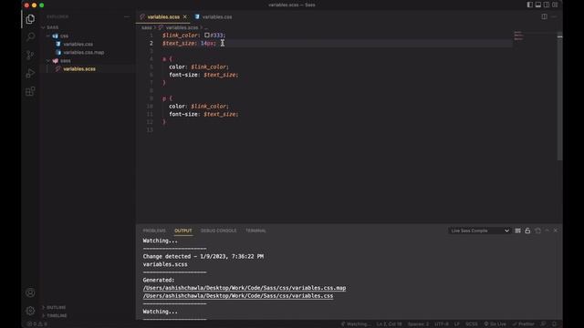584x328 pixels.
Task: Click the Ln 2, Col cursor position status
Action: (x=389, y=324)
